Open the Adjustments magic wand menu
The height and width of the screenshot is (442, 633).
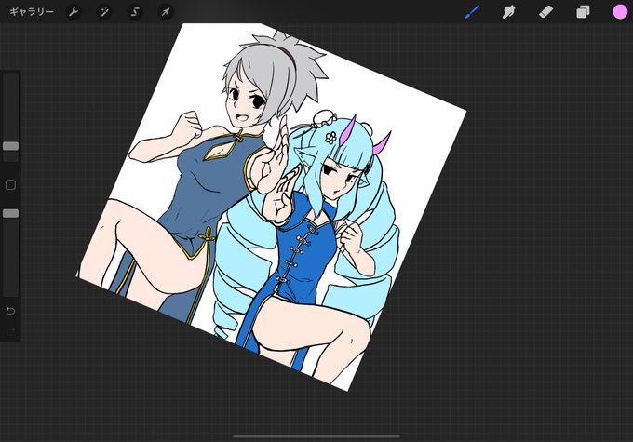coord(104,12)
